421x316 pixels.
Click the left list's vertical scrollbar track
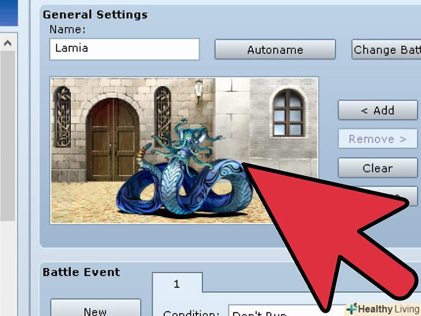(x=8, y=134)
